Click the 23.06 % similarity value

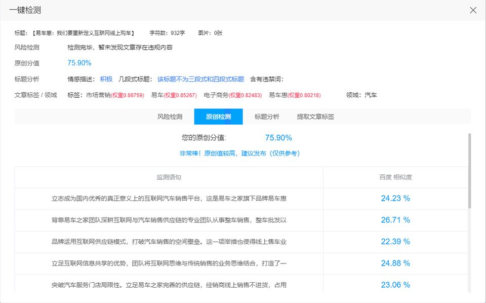(395, 285)
